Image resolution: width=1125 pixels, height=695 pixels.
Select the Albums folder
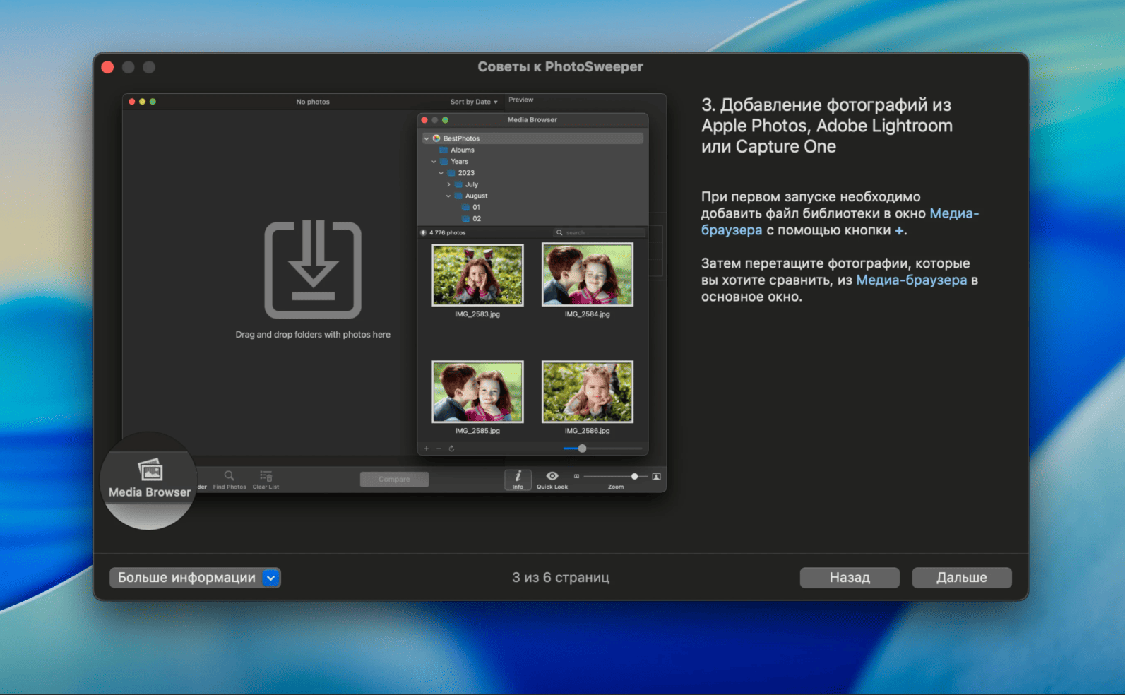(x=463, y=150)
